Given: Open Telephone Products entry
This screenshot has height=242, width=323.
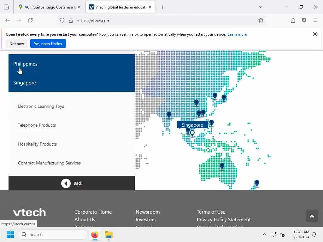Looking at the screenshot, I should click(x=37, y=125).
